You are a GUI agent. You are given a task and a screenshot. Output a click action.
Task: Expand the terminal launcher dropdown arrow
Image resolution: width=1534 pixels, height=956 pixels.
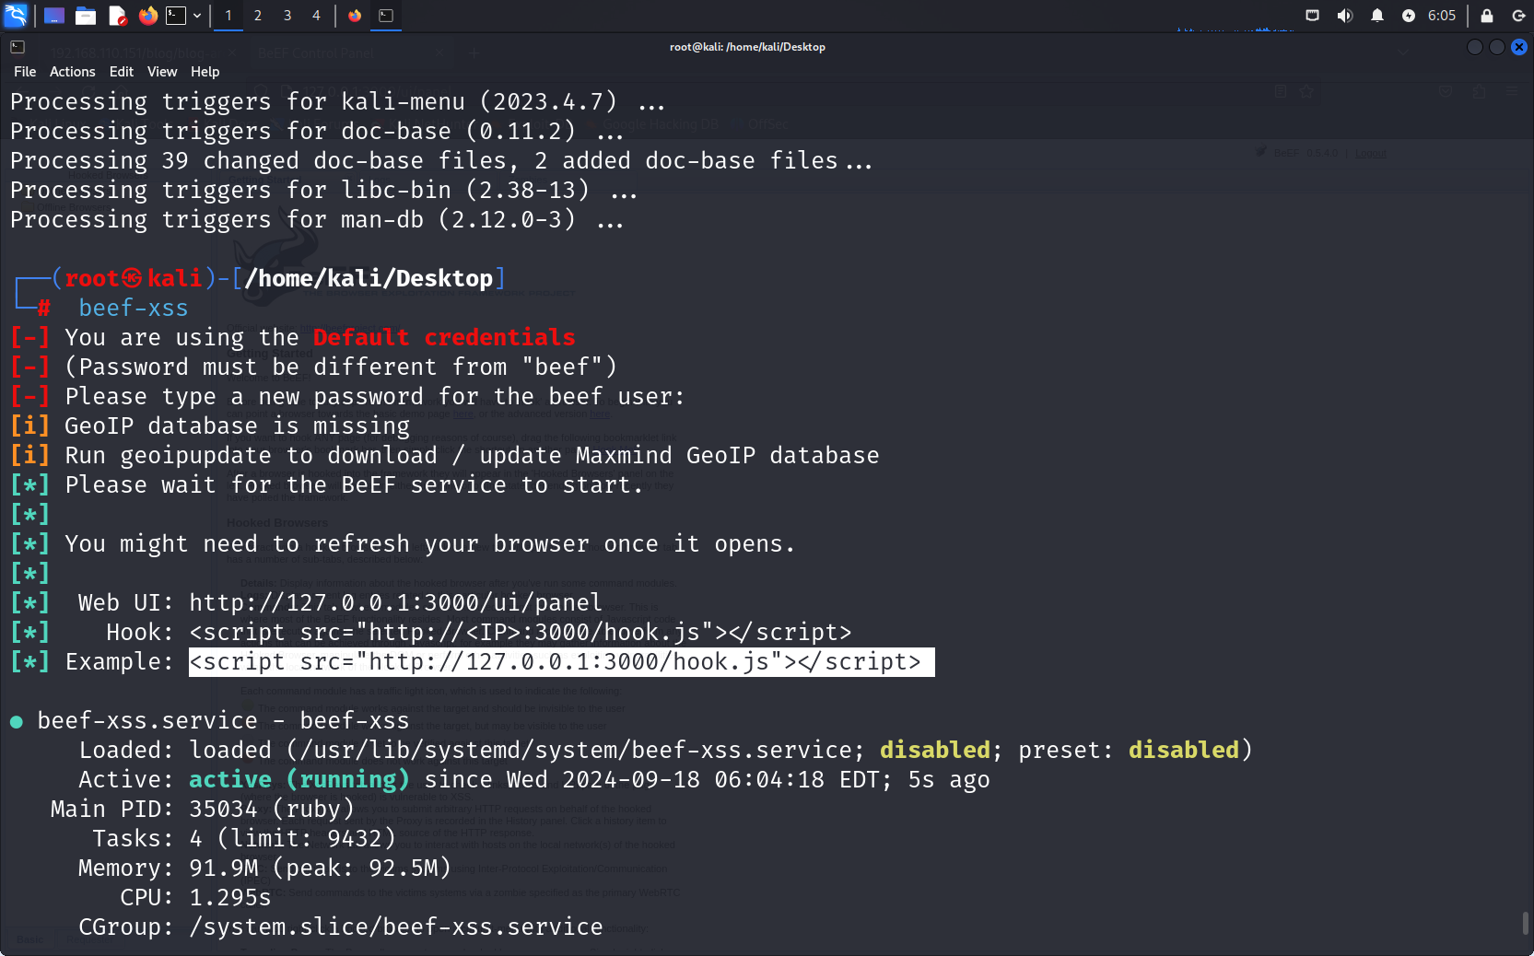coord(197,16)
